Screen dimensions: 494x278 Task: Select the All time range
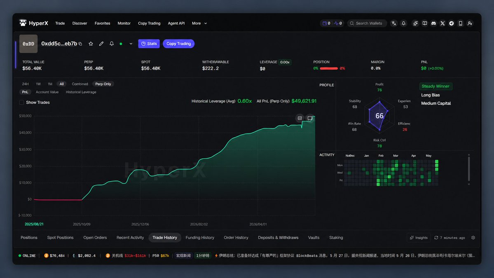(62, 84)
